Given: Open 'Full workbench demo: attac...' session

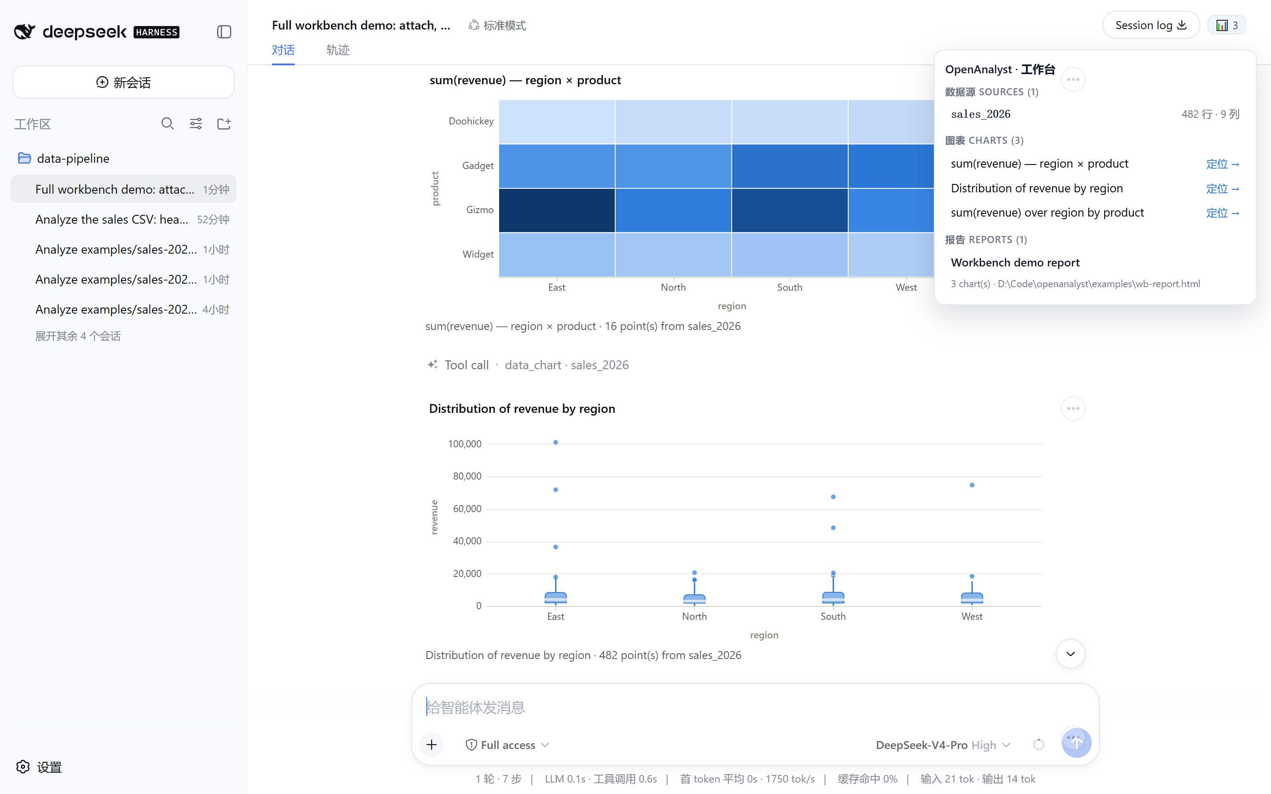Looking at the screenshot, I should tap(124, 189).
